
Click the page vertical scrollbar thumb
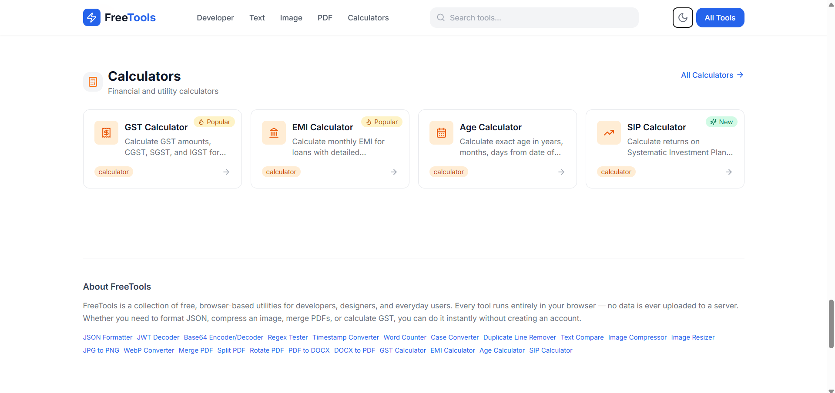[831, 324]
